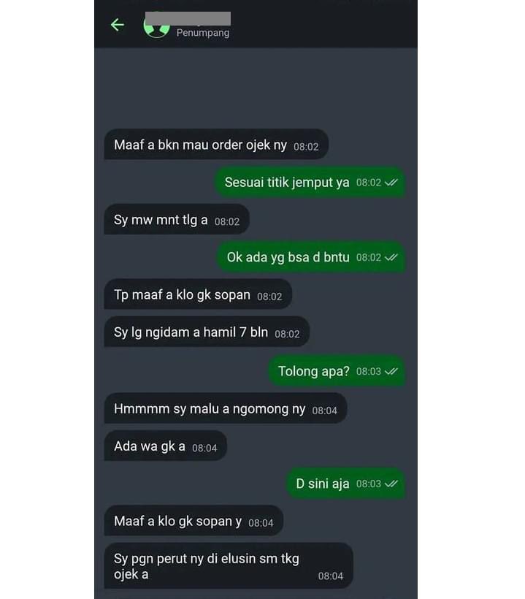The image size is (525, 599).
Task: Select message "Ok ada yg bsa d bntu"
Action: (x=311, y=257)
